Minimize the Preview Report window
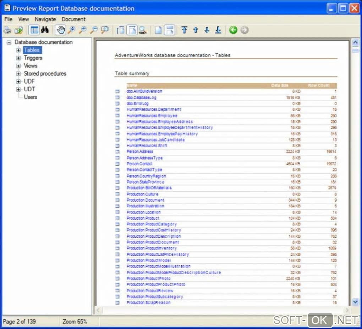This screenshot has width=362, height=329. click(x=331, y=9)
